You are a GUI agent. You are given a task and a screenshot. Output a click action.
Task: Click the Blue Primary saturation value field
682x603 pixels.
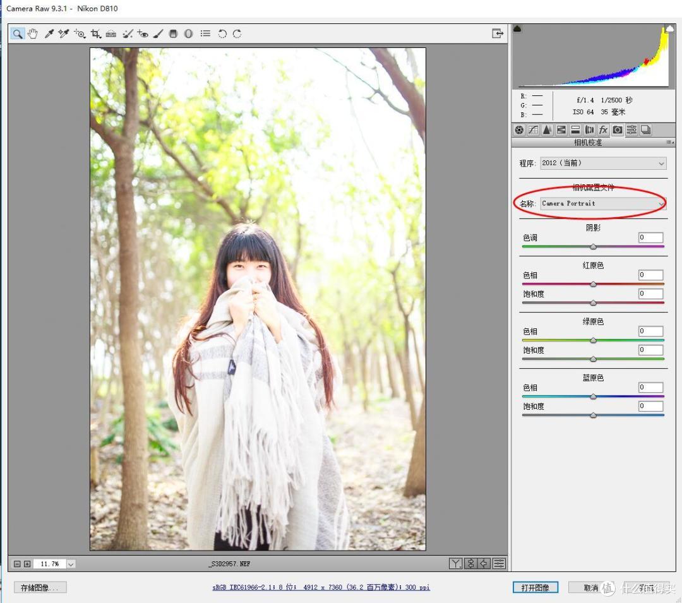click(650, 405)
